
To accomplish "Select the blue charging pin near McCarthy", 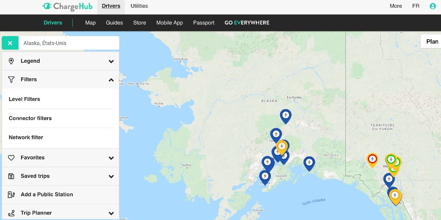I will coord(309,163).
